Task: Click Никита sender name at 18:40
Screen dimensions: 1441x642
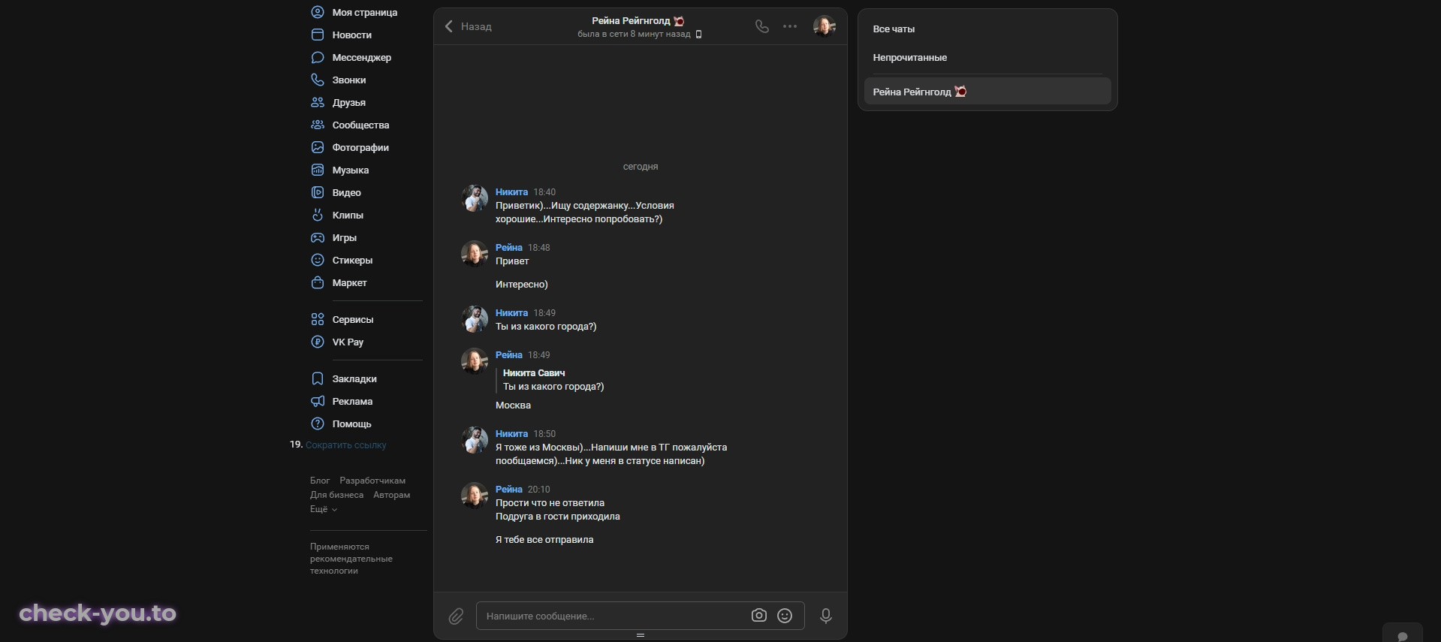Action: [511, 192]
